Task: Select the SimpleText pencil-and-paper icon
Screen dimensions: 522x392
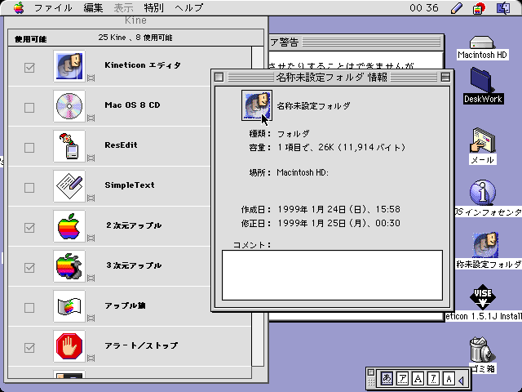Action: [x=69, y=186]
